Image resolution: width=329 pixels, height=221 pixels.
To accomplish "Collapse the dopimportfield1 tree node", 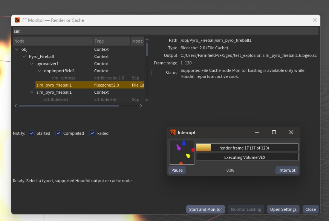I will click(39, 71).
